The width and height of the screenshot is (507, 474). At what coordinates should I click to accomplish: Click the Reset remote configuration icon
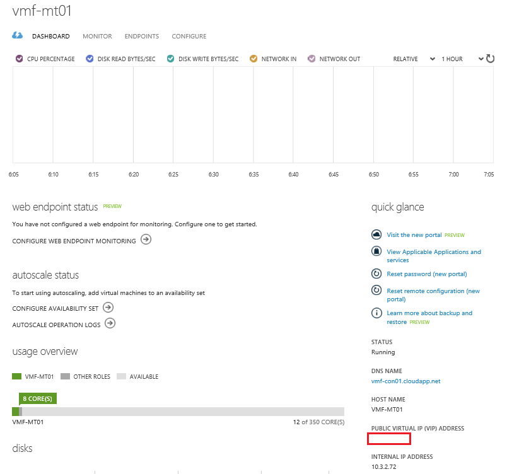coord(376,291)
